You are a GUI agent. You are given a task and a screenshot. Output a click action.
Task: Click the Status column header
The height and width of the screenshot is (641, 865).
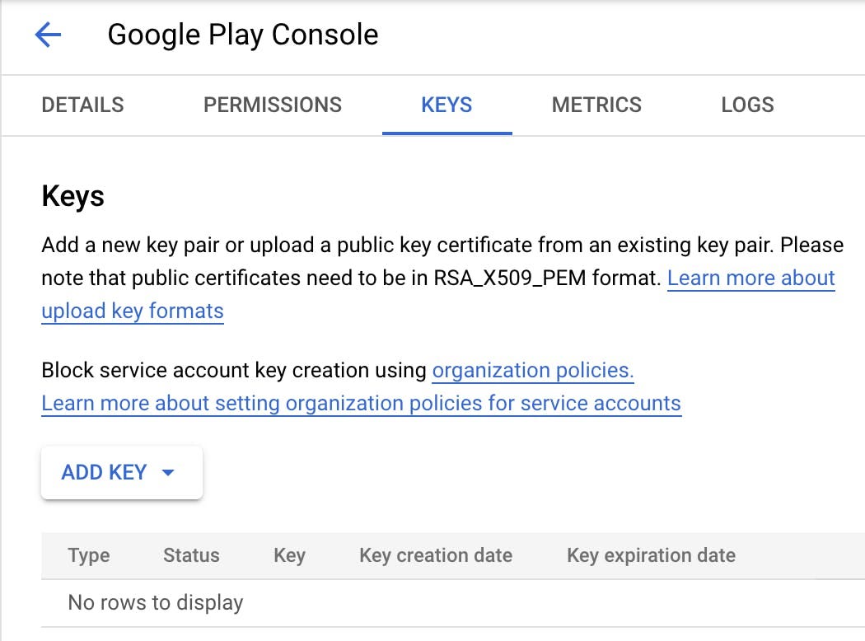(x=191, y=555)
